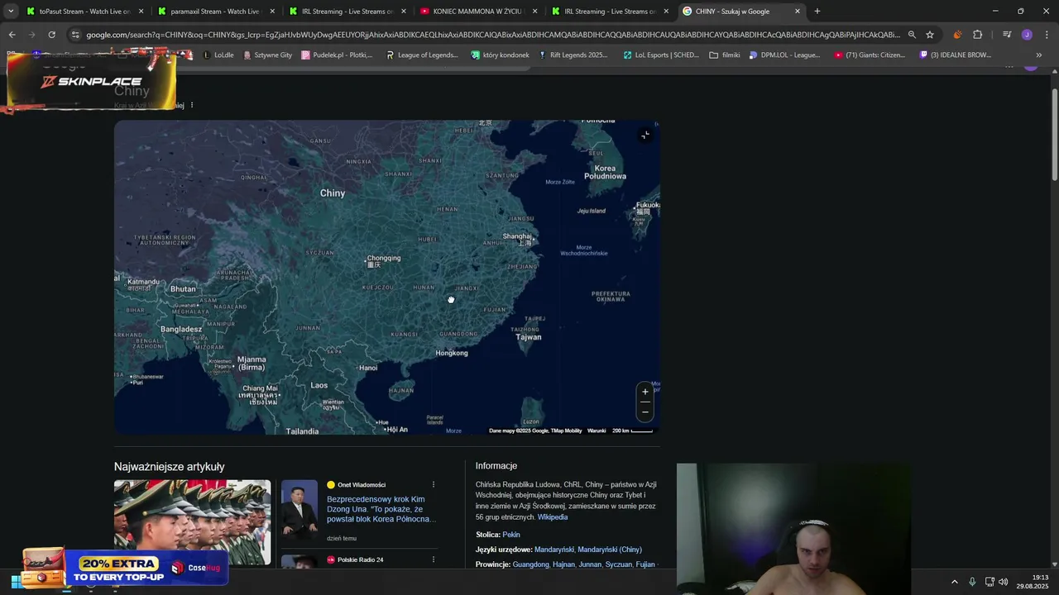
Task: Open the Kim Dzong Un article headline
Action: pyautogui.click(x=381, y=509)
